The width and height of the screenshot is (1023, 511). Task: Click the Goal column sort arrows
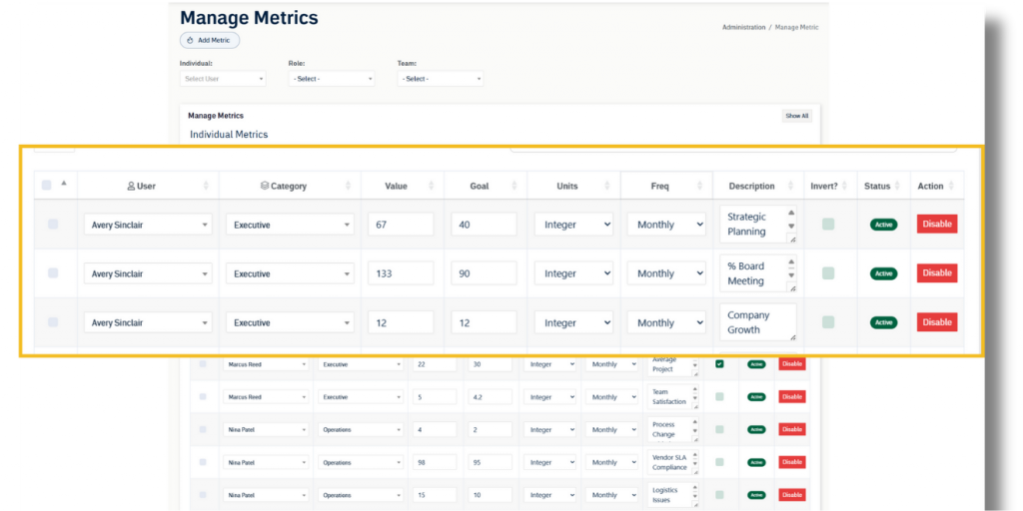[513, 186]
